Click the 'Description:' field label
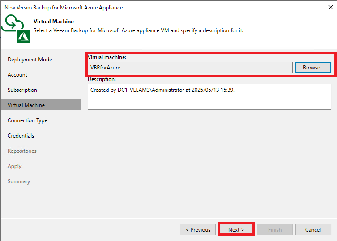Screen dimensions: 337x241 (x=102, y=79)
